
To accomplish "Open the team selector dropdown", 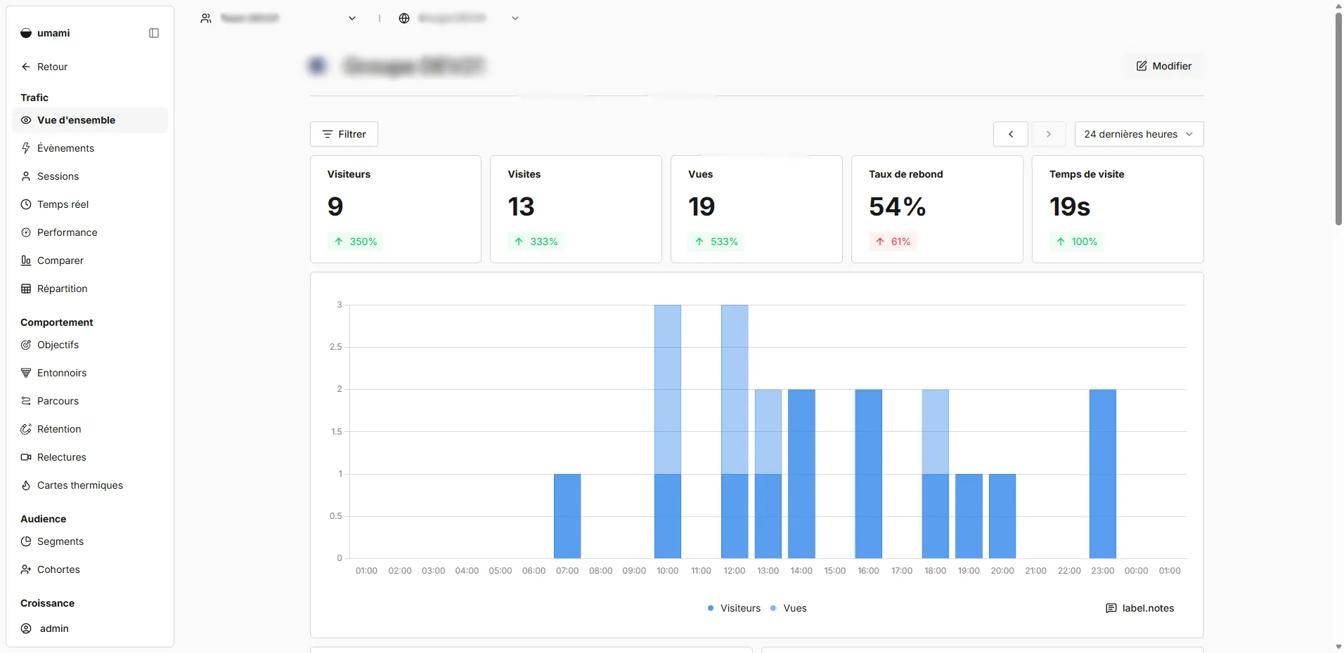I will (x=279, y=18).
